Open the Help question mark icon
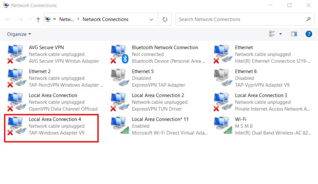This screenshot has width=318, height=184. 308,34
